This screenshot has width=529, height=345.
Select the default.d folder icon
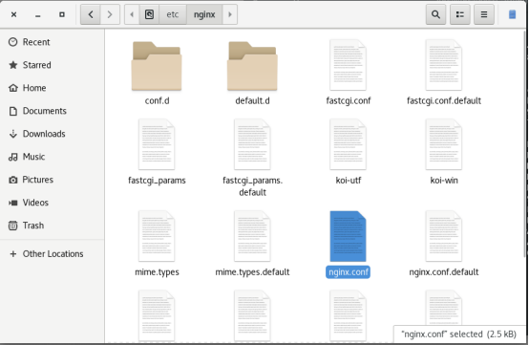(252, 66)
